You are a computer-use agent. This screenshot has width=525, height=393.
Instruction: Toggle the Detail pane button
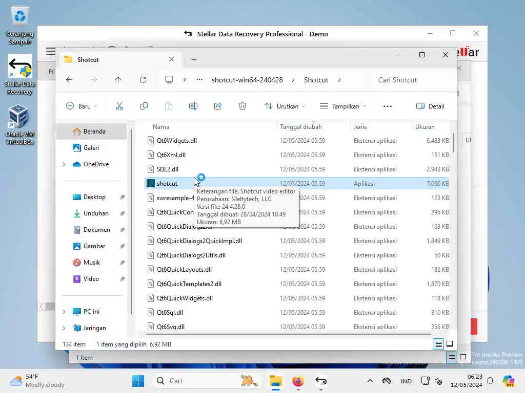[x=430, y=106]
